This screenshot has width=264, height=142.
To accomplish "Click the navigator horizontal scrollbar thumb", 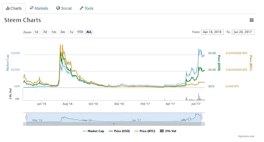I will 114,124.
